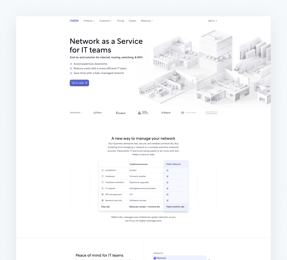The height and width of the screenshot is (260, 287).
Task: Click the Higher Ground Education logo
Action: (x=143, y=113)
